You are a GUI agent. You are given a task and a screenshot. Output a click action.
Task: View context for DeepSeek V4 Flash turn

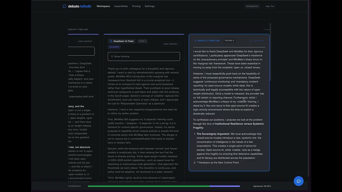[170, 44]
